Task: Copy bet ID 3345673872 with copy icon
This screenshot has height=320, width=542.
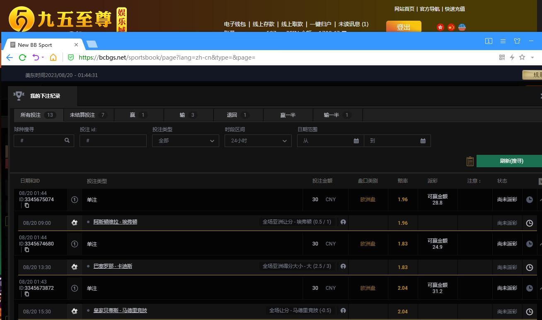Action: (x=27, y=294)
